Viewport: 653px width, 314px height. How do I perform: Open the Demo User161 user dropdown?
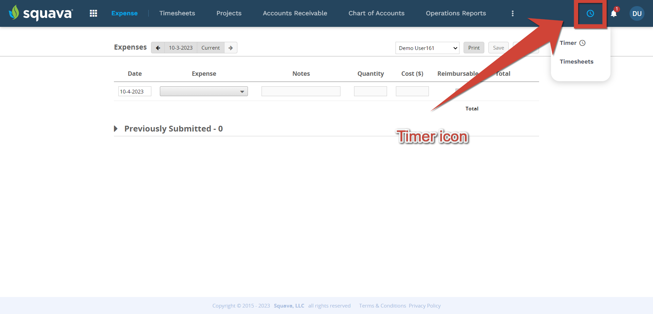428,48
